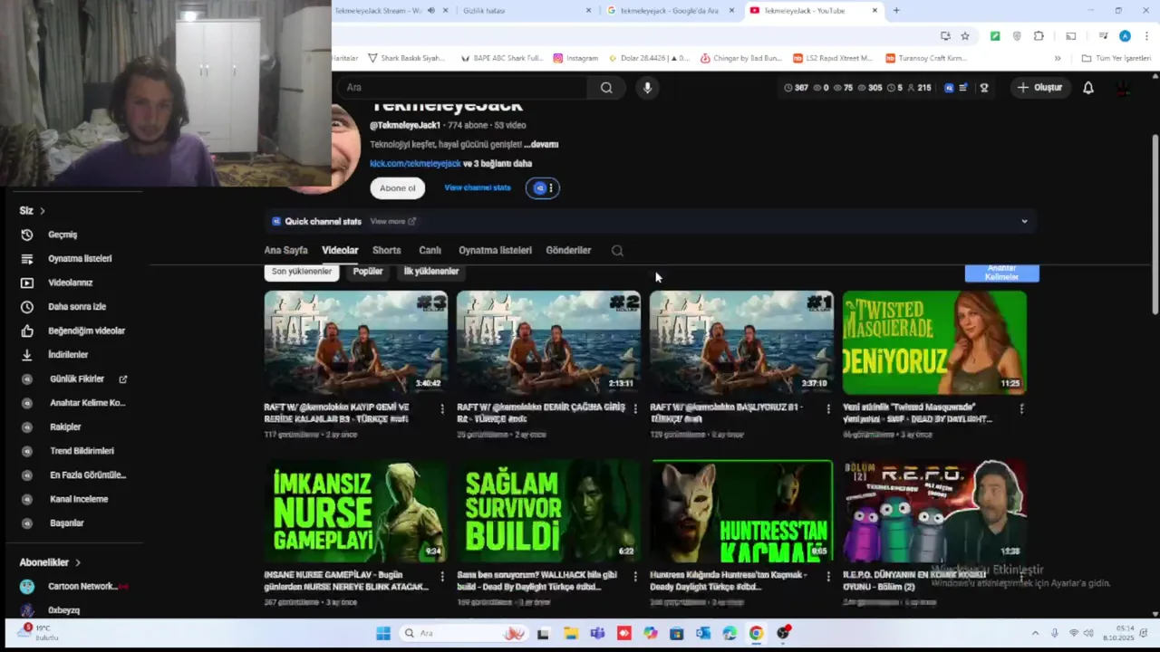Click the YouTube search input field
This screenshot has width=1160, height=652.
point(464,88)
